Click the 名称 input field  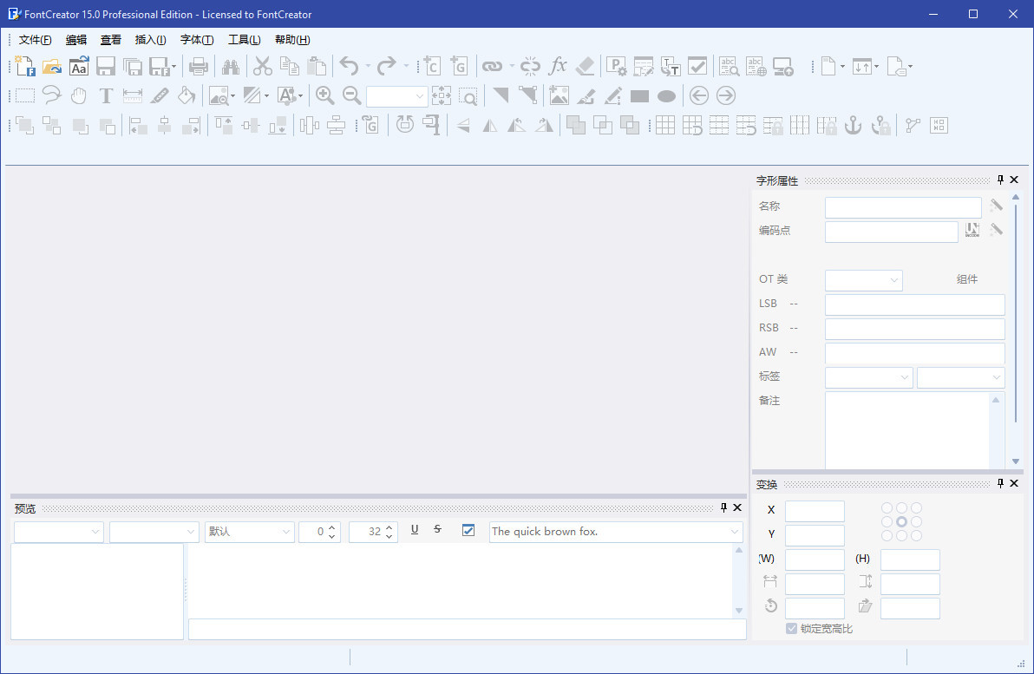click(903, 207)
